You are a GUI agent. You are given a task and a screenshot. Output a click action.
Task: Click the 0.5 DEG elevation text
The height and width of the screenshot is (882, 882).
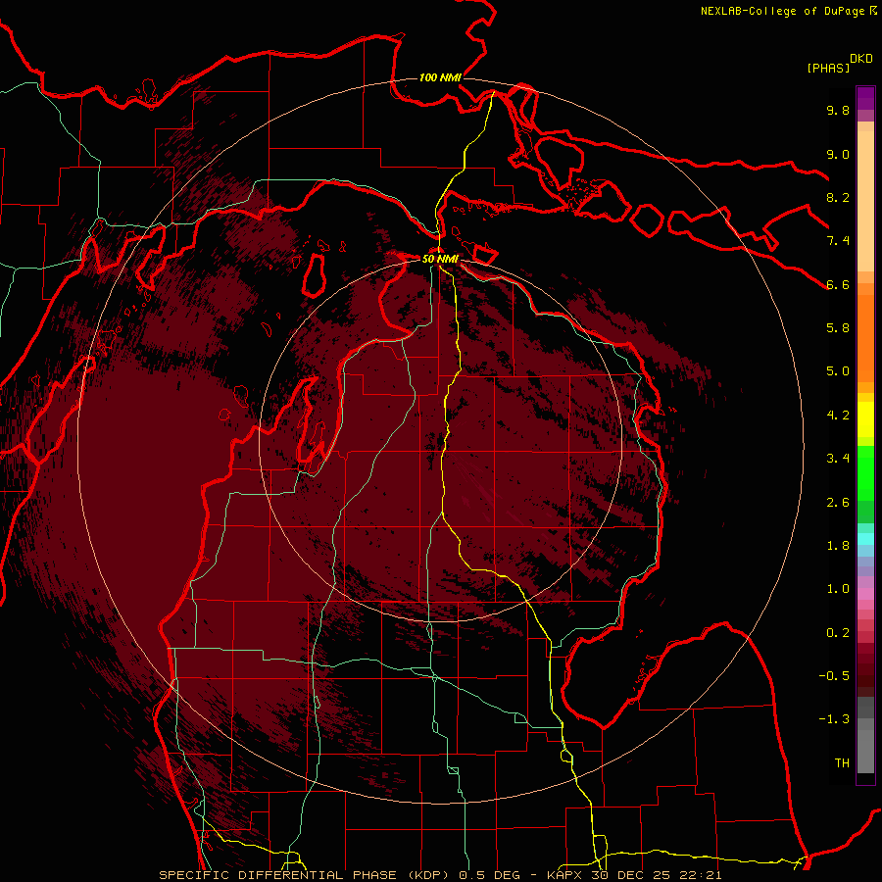pyautogui.click(x=488, y=875)
